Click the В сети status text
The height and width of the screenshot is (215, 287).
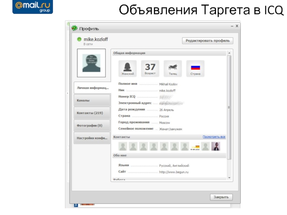coord(88,44)
